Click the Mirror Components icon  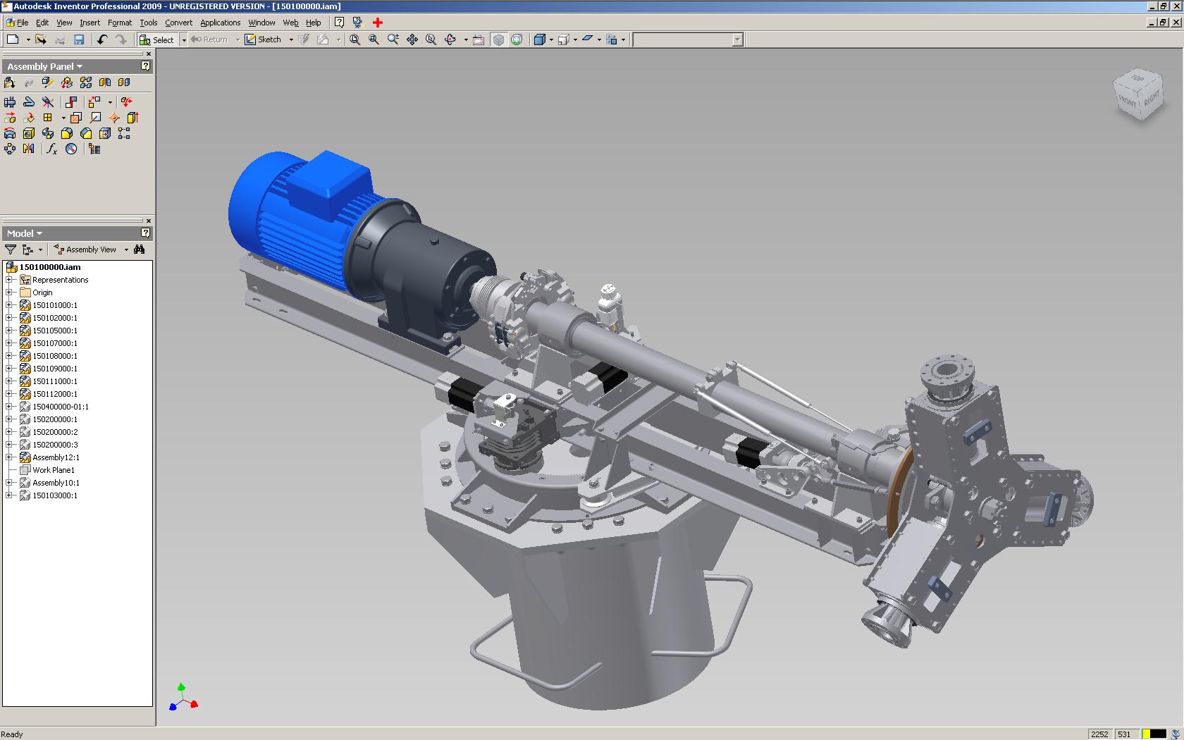(105, 82)
